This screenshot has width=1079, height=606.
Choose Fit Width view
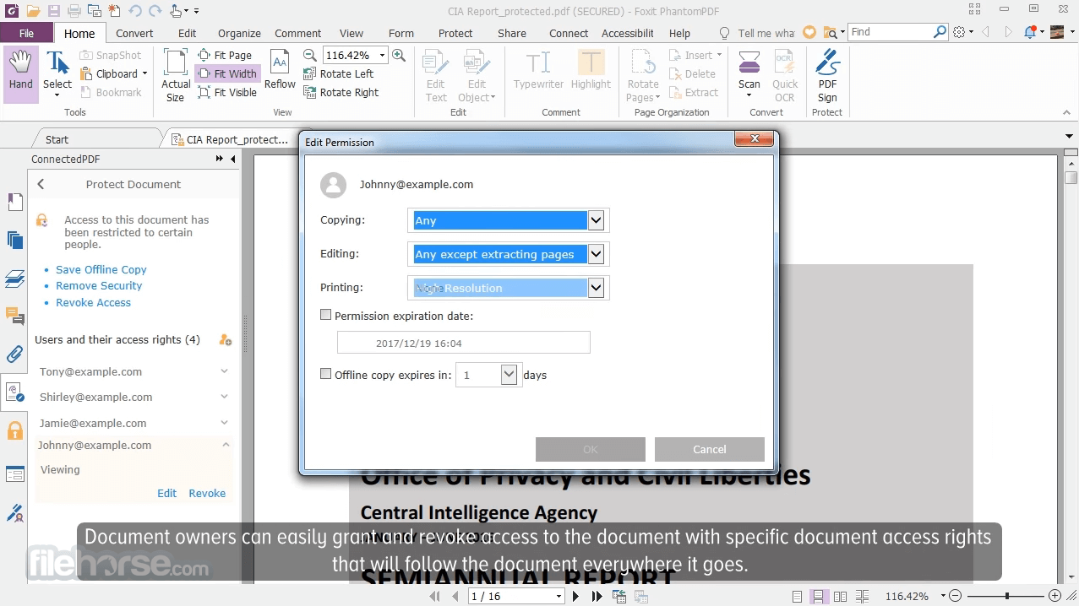tap(227, 73)
